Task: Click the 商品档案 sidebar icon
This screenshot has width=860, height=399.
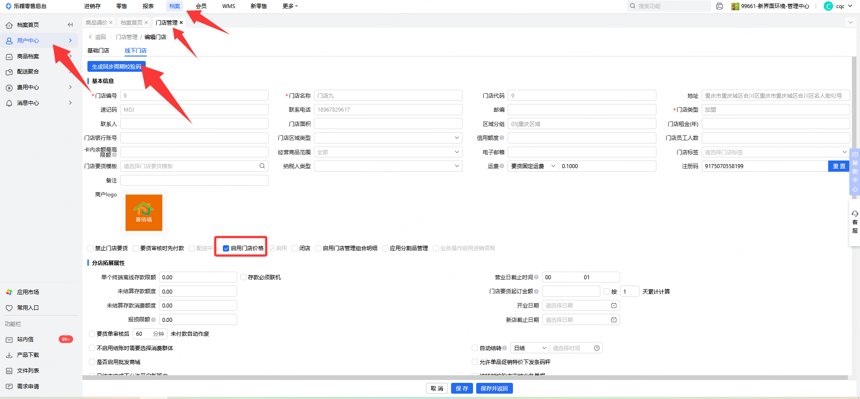Action: [x=9, y=56]
